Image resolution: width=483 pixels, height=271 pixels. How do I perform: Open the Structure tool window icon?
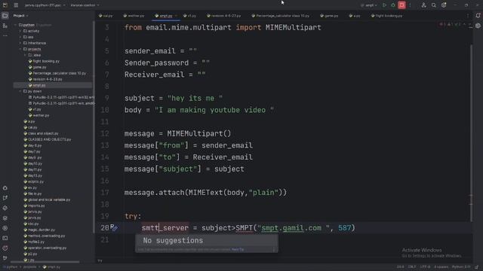point(5,26)
